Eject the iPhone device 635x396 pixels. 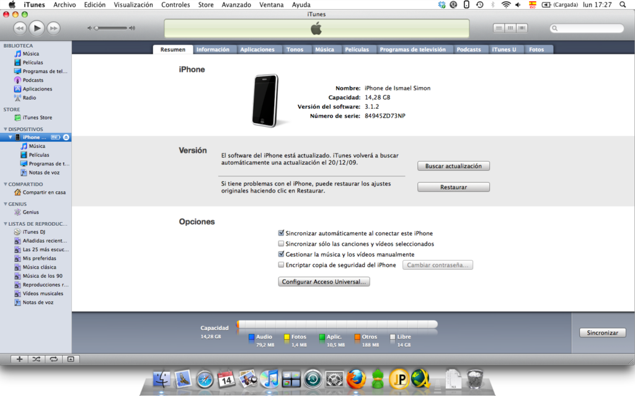click(x=66, y=137)
